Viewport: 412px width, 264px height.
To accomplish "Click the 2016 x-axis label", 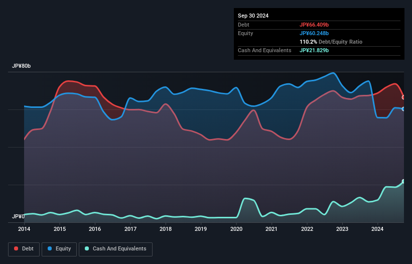I will [x=95, y=229].
